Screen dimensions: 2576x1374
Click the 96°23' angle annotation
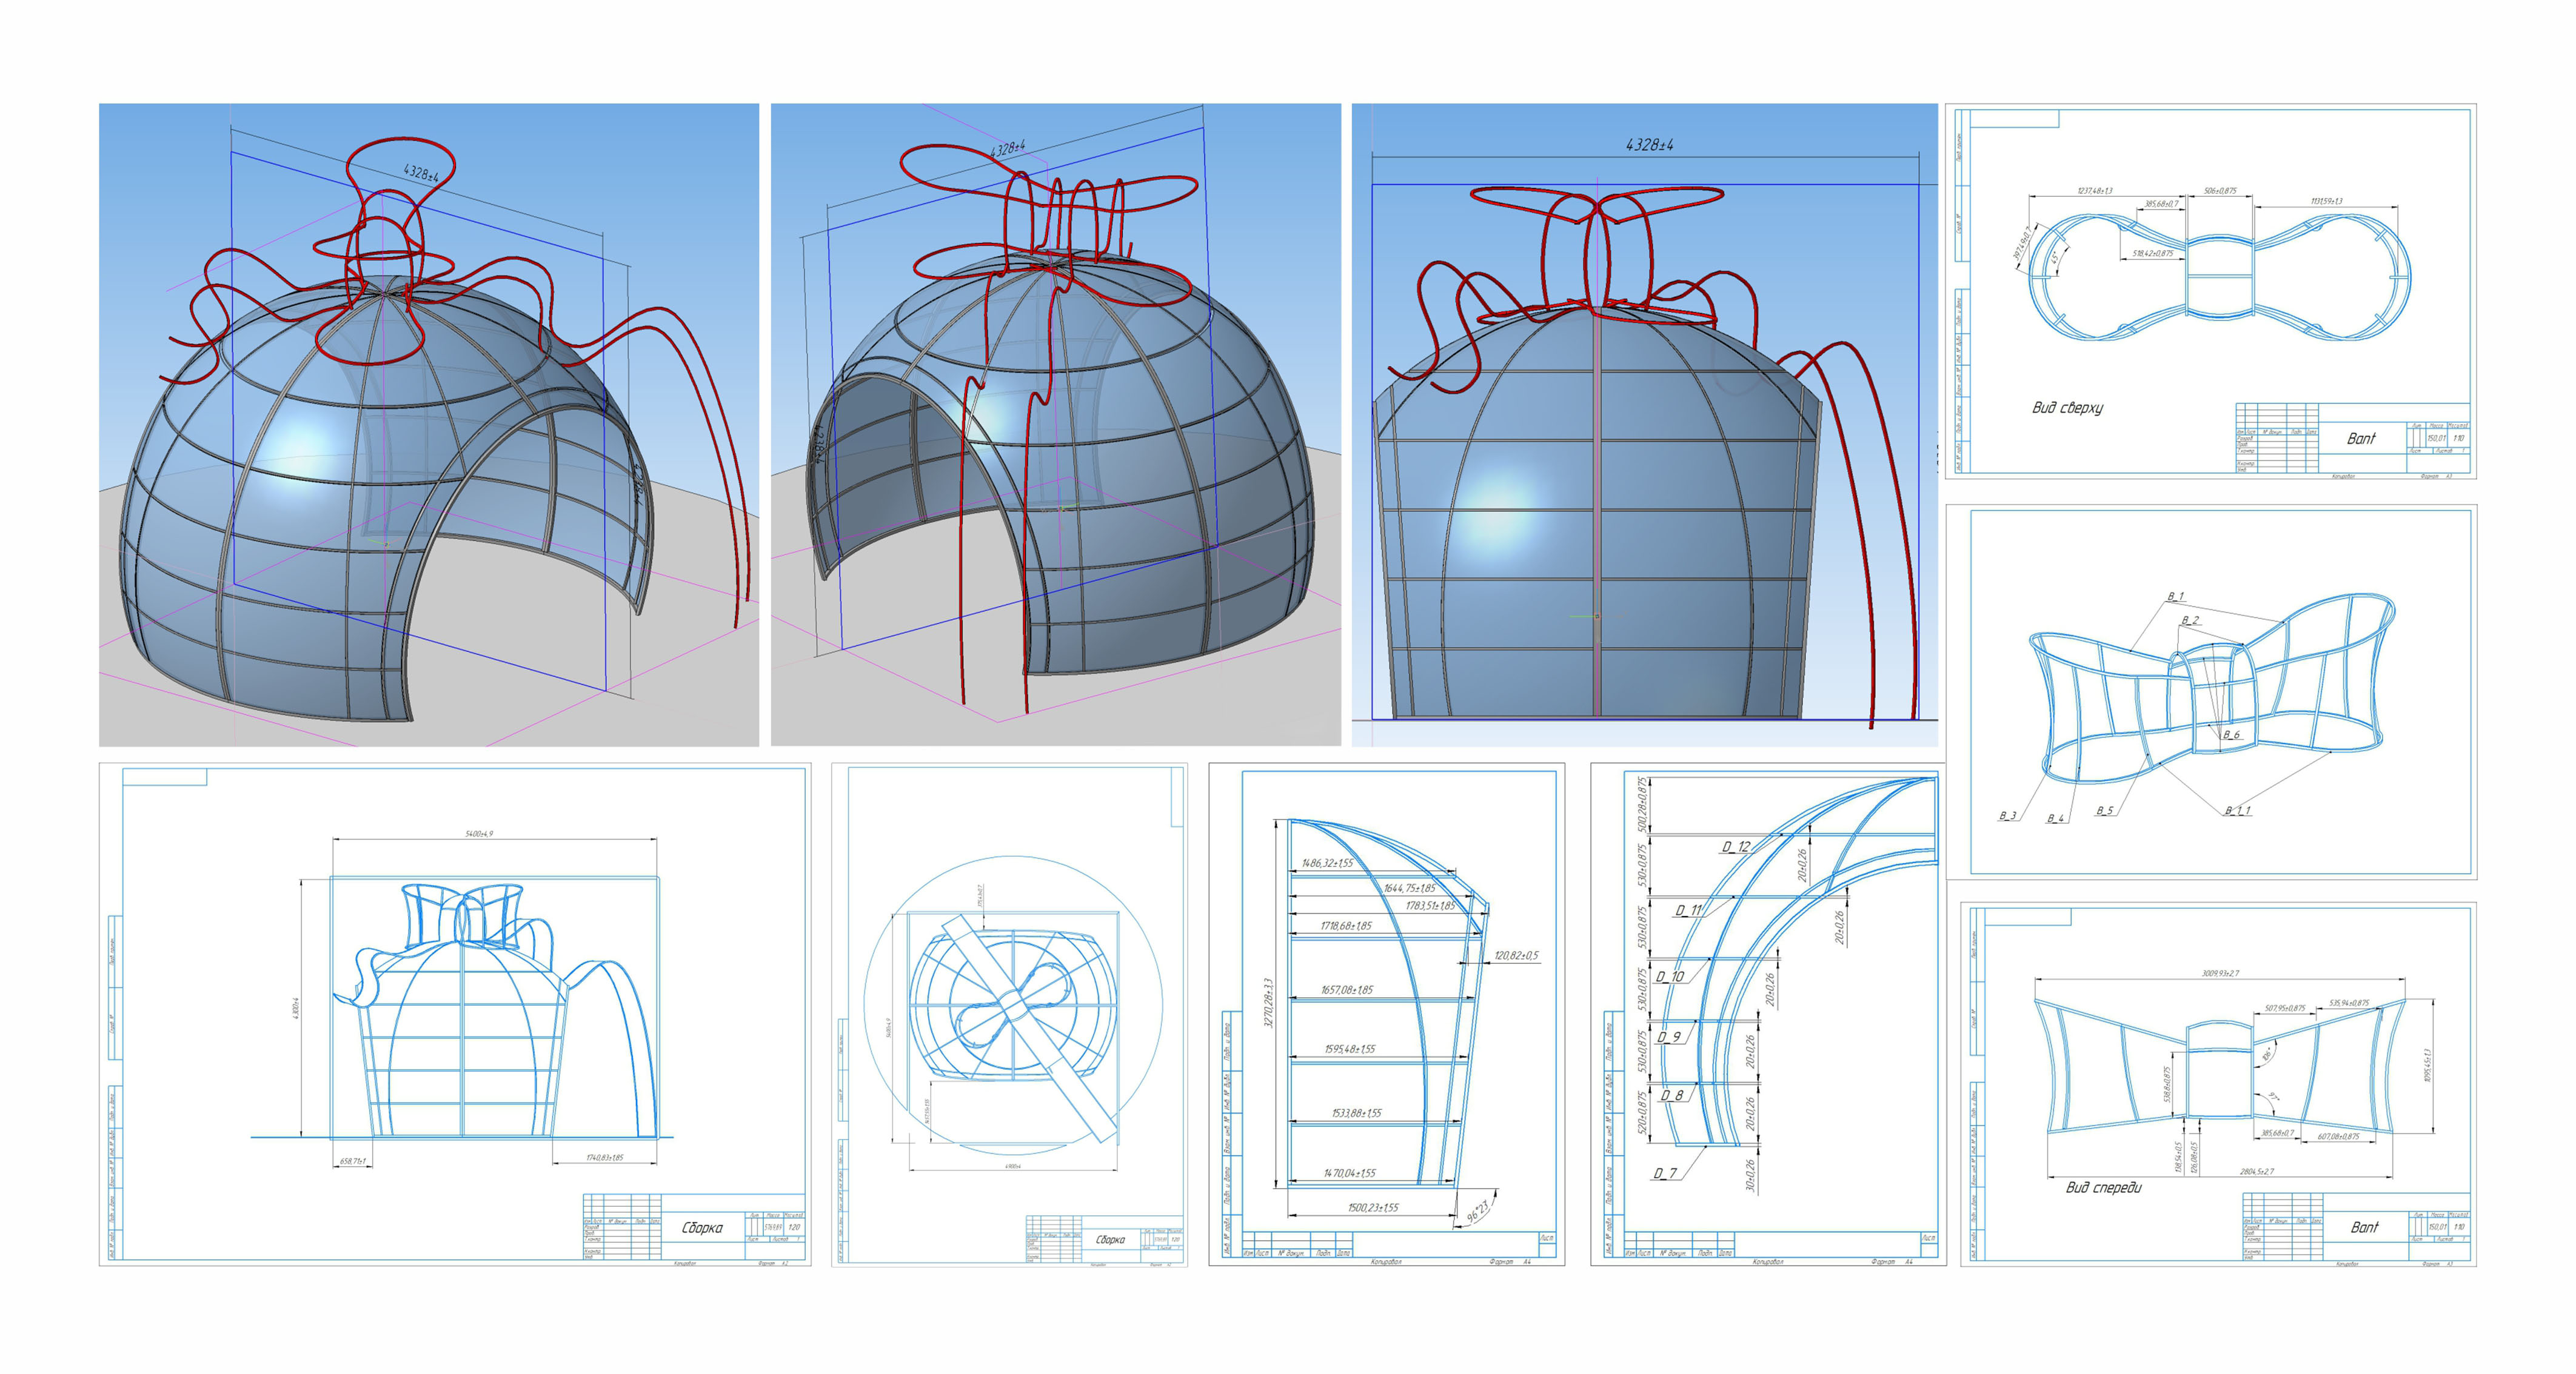pos(1478,1211)
